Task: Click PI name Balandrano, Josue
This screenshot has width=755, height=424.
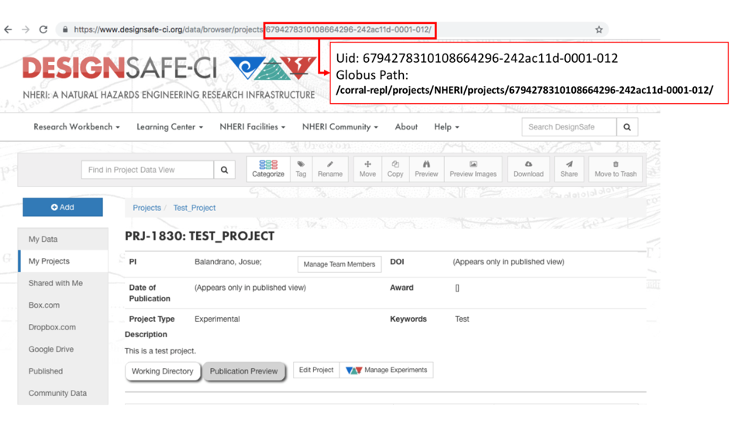Action: coord(228,262)
